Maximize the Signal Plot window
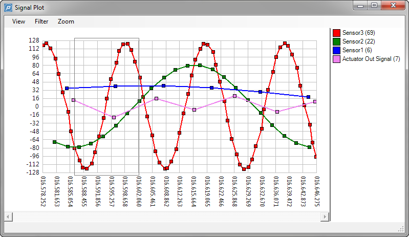 point(375,5)
